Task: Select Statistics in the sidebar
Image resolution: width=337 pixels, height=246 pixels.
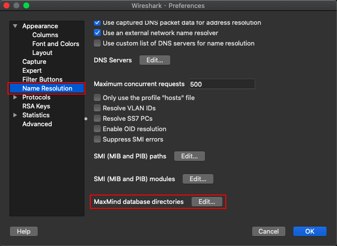Action: coord(36,115)
